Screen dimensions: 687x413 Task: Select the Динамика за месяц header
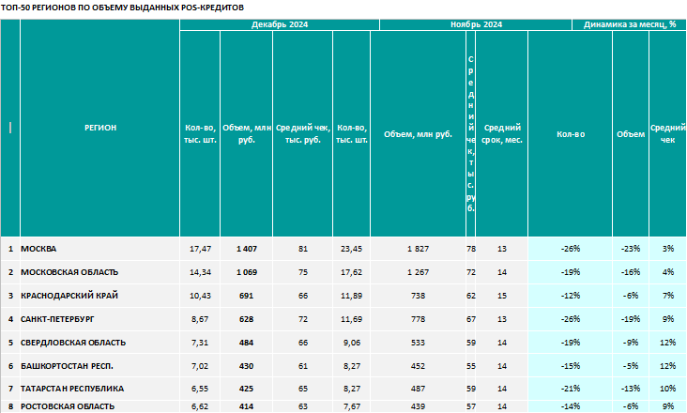click(629, 24)
